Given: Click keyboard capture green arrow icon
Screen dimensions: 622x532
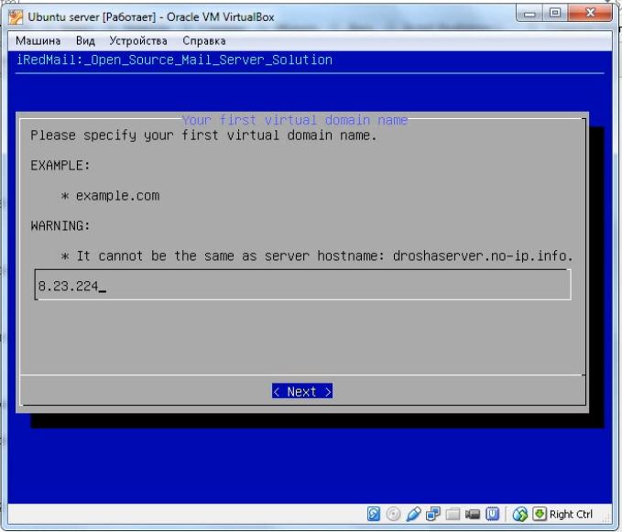Looking at the screenshot, I should tap(539, 514).
